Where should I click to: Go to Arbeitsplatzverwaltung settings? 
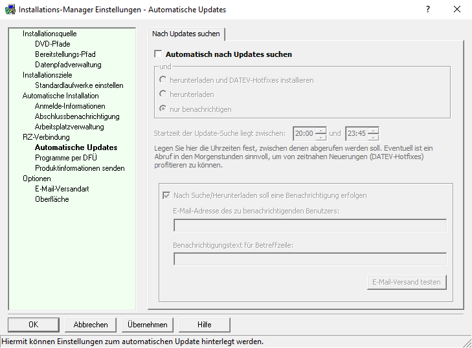click(69, 127)
